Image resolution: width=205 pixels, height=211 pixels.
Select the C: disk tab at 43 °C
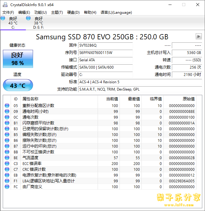coord(13,23)
